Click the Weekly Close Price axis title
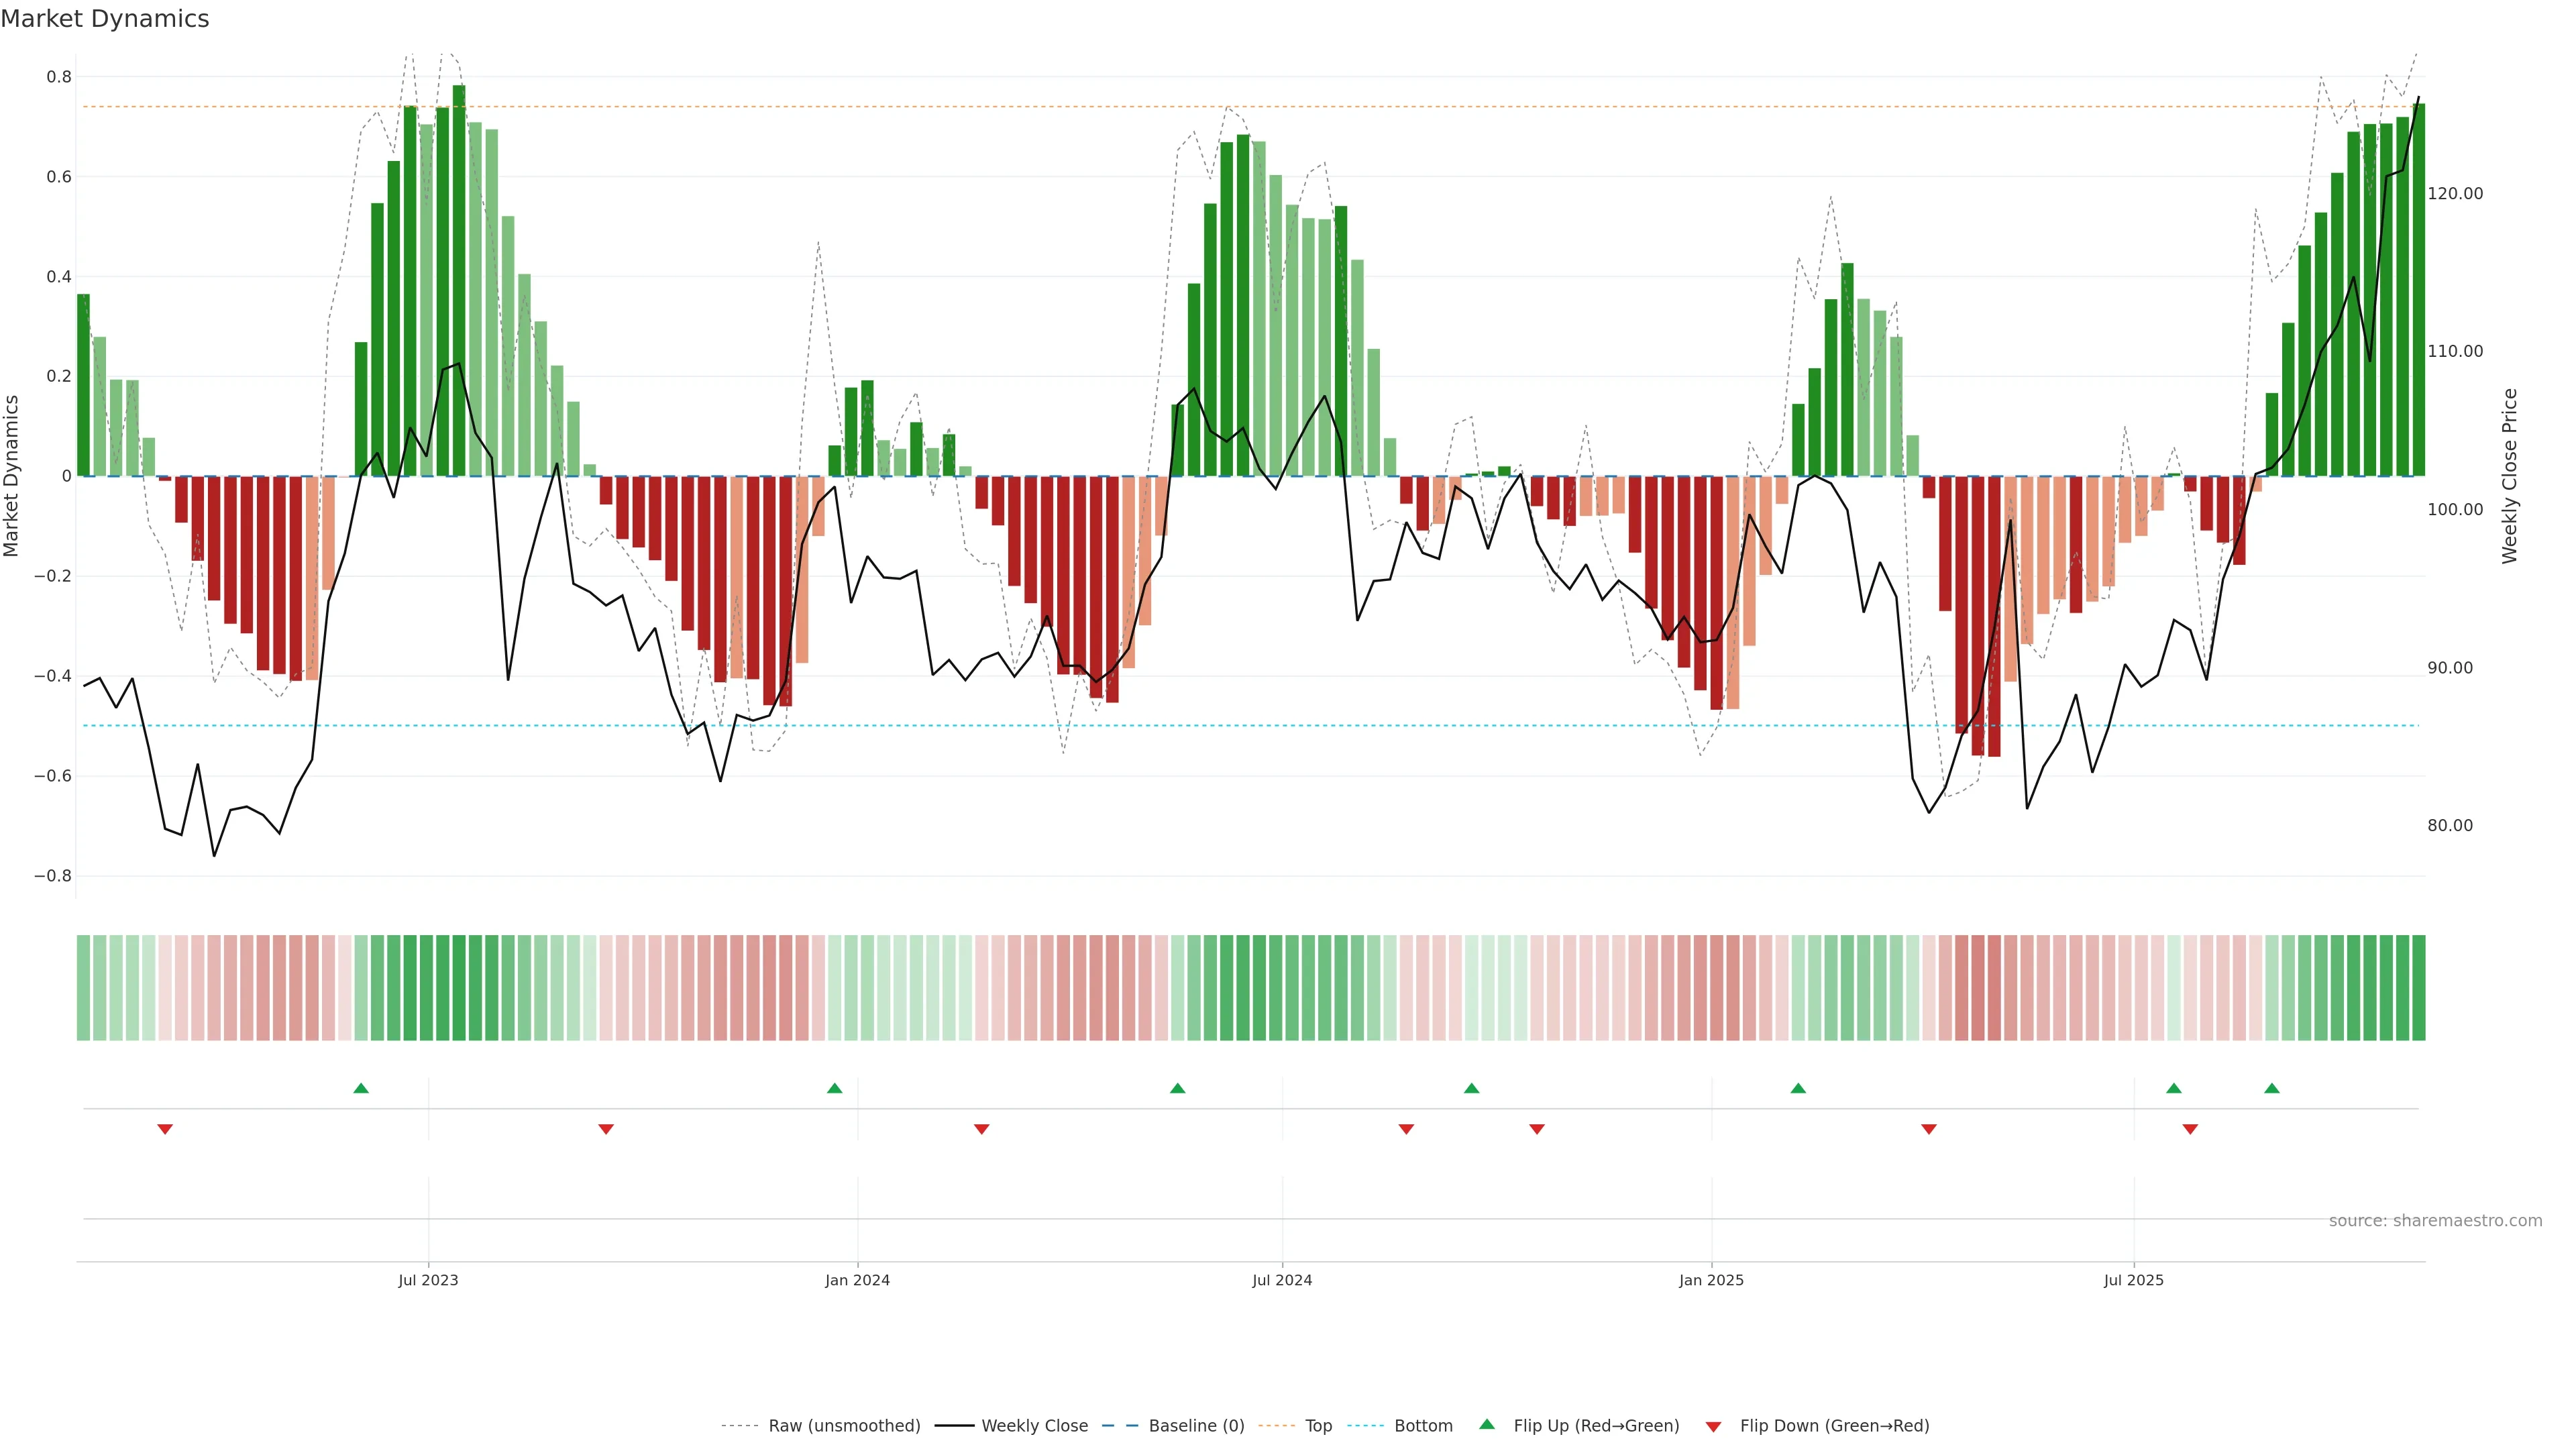Screen dimensions: 2576x1449 2510,476
